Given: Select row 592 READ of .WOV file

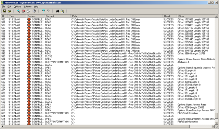Looking at the screenshot, I should click(x=108, y=53).
